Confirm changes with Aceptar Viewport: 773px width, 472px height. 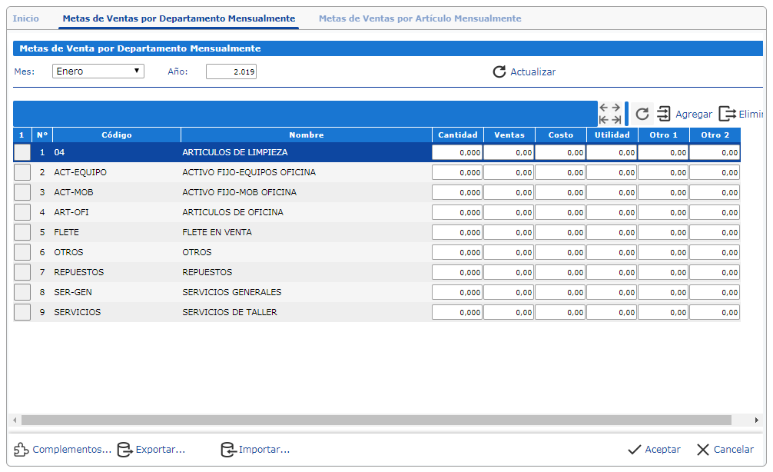(654, 450)
